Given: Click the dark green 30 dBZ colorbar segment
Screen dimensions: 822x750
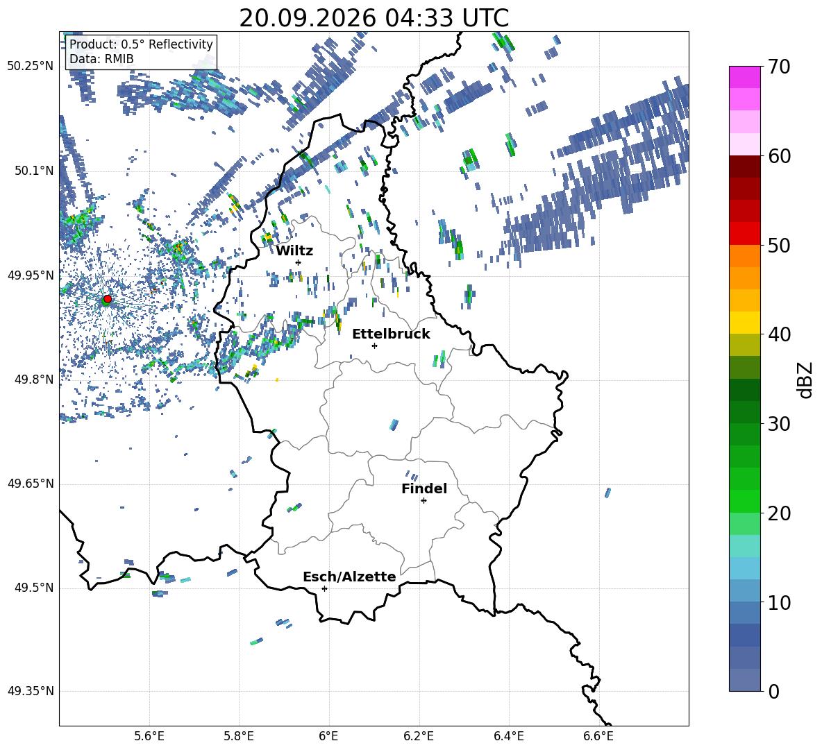Looking at the screenshot, I should 744,412.
